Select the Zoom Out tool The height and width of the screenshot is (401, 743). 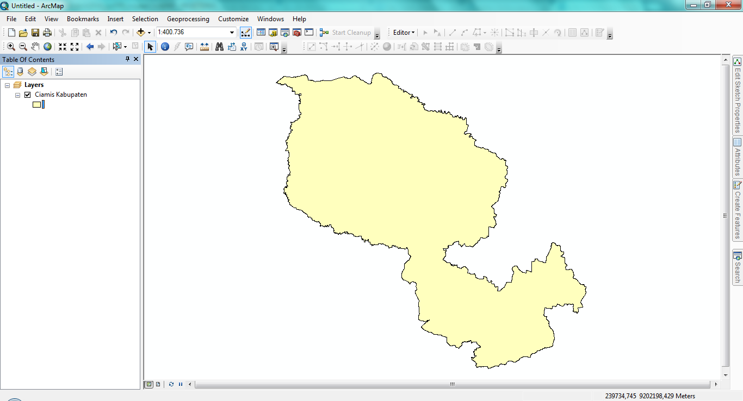point(23,47)
